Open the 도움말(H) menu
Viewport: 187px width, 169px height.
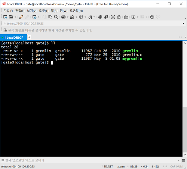coord(76,11)
